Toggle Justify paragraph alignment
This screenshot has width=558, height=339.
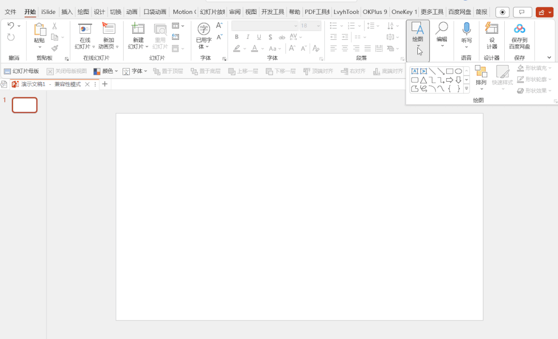point(368,49)
